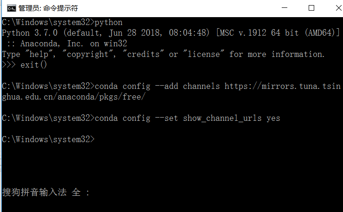343x212 pixels.
Task: Open the cmd system menu icon in title bar
Action: pyautogui.click(x=11, y=8)
